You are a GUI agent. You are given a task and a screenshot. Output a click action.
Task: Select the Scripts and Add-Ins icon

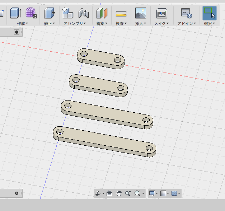click(186, 13)
